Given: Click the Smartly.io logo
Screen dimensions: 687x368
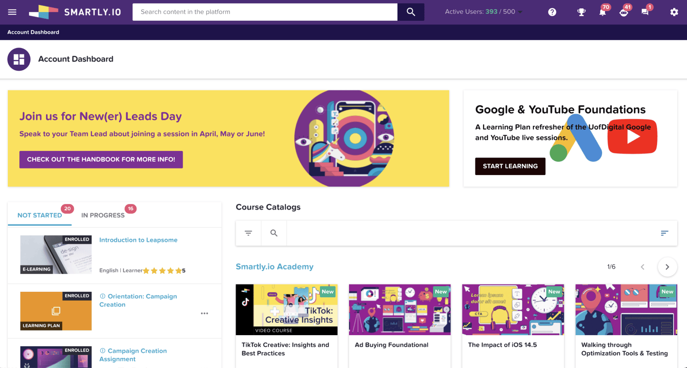Looking at the screenshot, I should coord(75,12).
